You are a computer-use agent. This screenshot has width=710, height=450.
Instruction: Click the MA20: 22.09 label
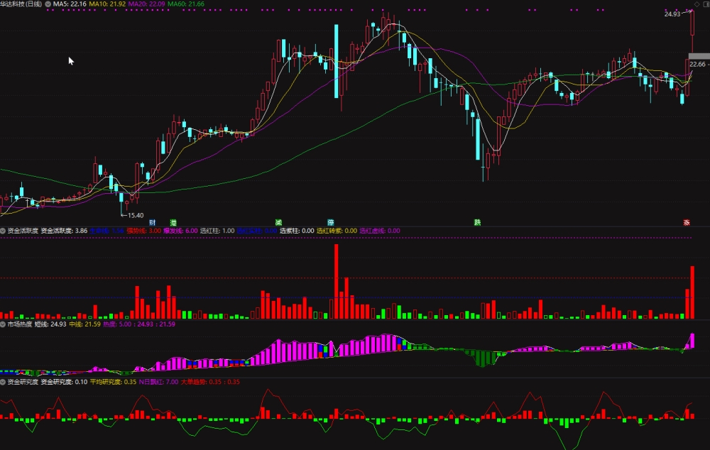(147, 4)
